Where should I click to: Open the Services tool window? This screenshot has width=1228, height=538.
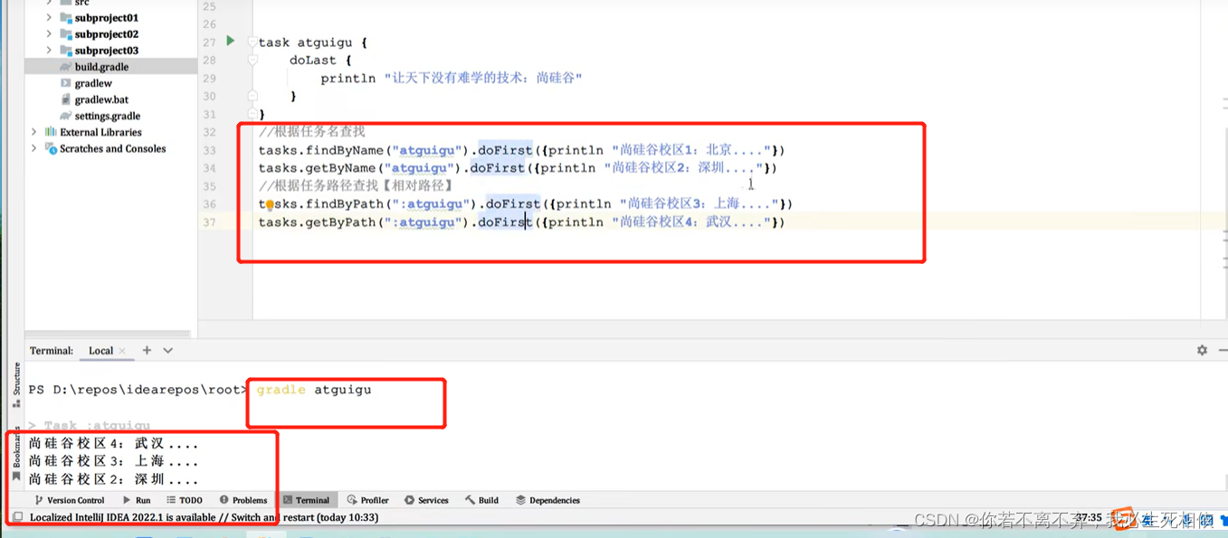426,500
